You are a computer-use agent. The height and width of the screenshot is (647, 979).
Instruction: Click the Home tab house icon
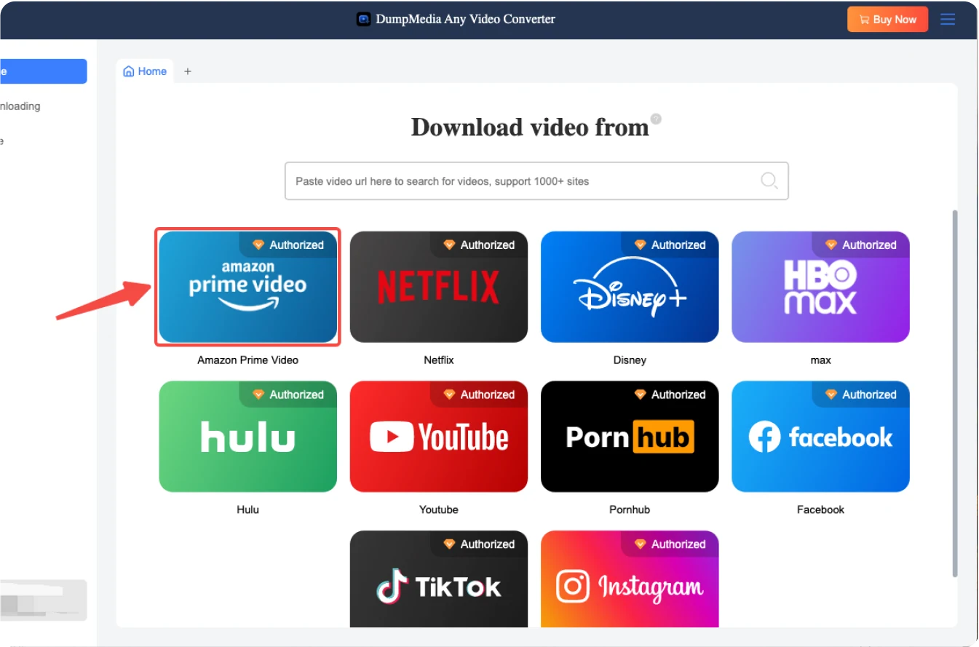tap(129, 71)
